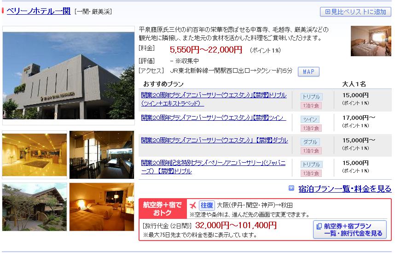This screenshot has height=253, width=395.
Task: Click the トリプル tag in first plan row
Action: (311, 97)
